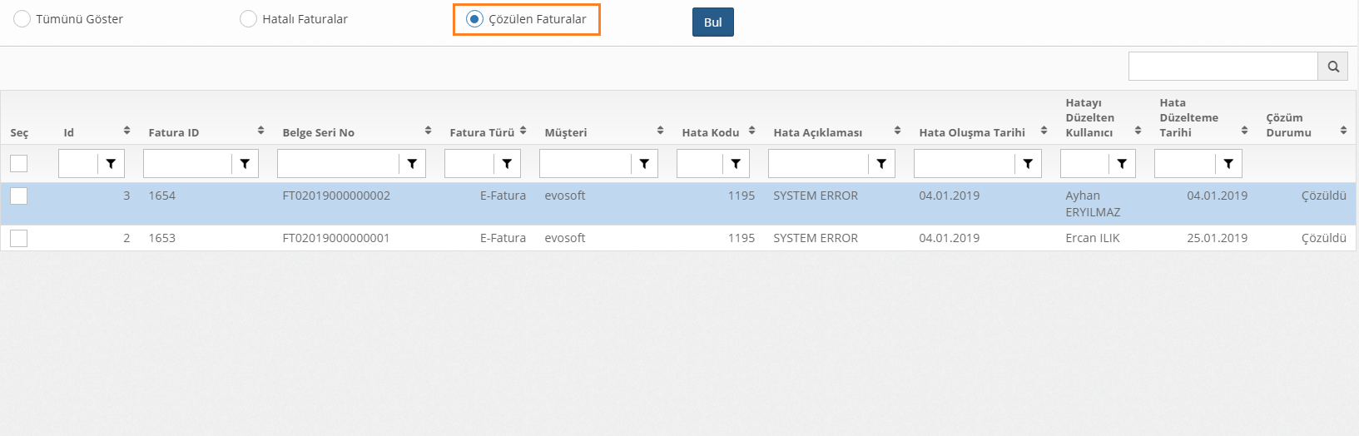Sort the Hata Düzelteme Tarihi column
The width and height of the screenshot is (1359, 436).
(x=1244, y=131)
